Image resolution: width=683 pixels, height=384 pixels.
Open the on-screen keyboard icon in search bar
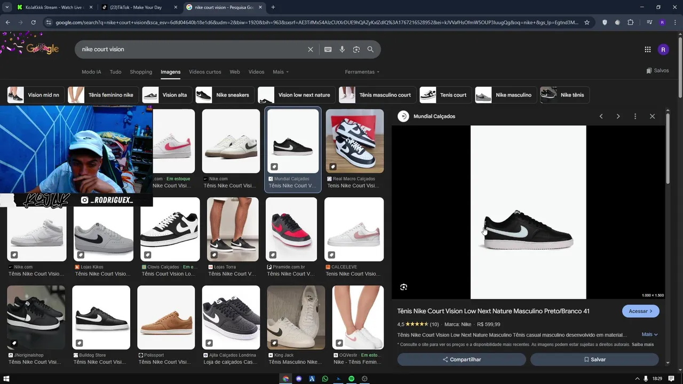click(x=328, y=49)
